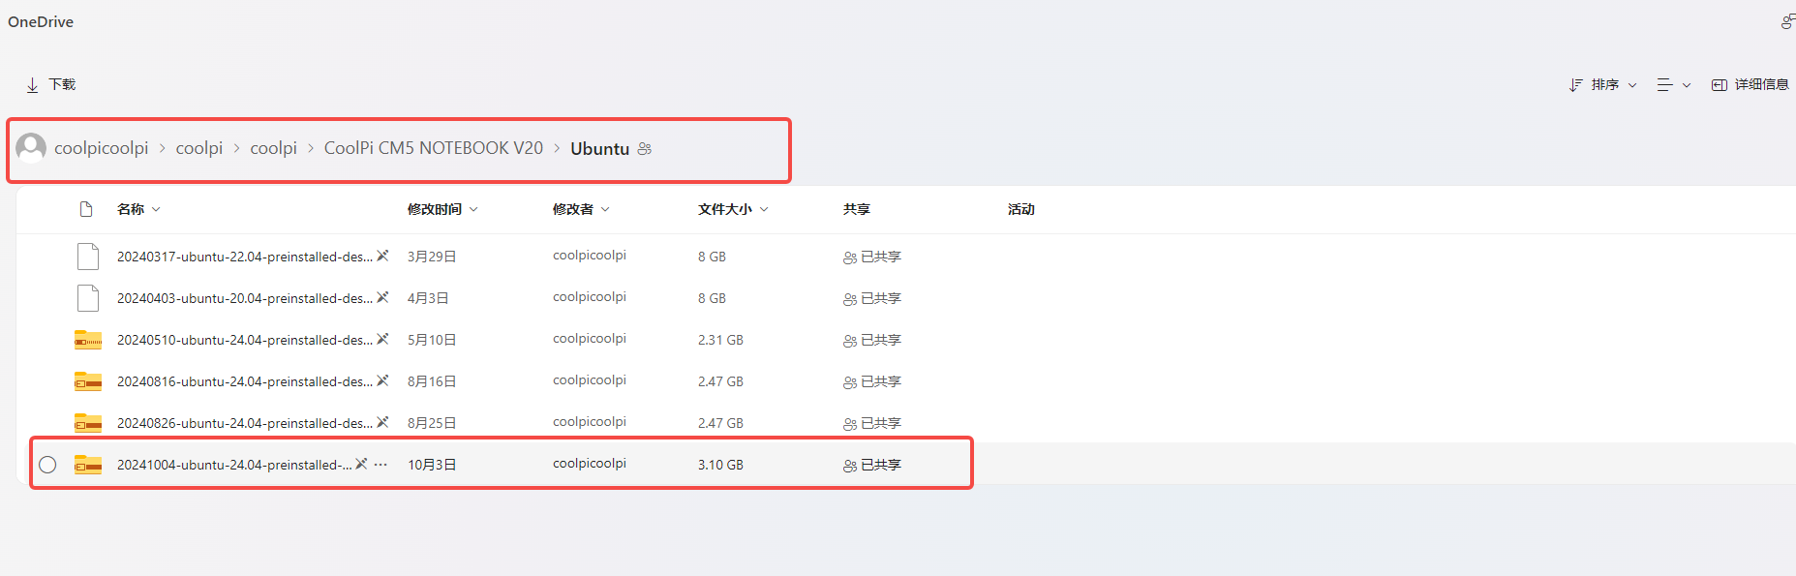The width and height of the screenshot is (1796, 576).
Task: Click the 2.31 GB file size cell
Action: (x=720, y=340)
